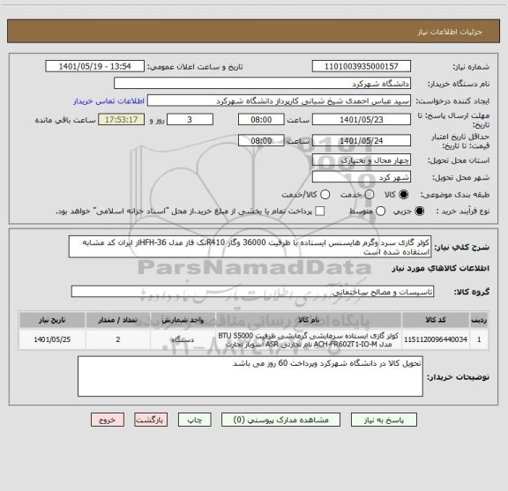The image size is (508, 491).
Task: Click the کد کالا column header
Action: [436, 320]
